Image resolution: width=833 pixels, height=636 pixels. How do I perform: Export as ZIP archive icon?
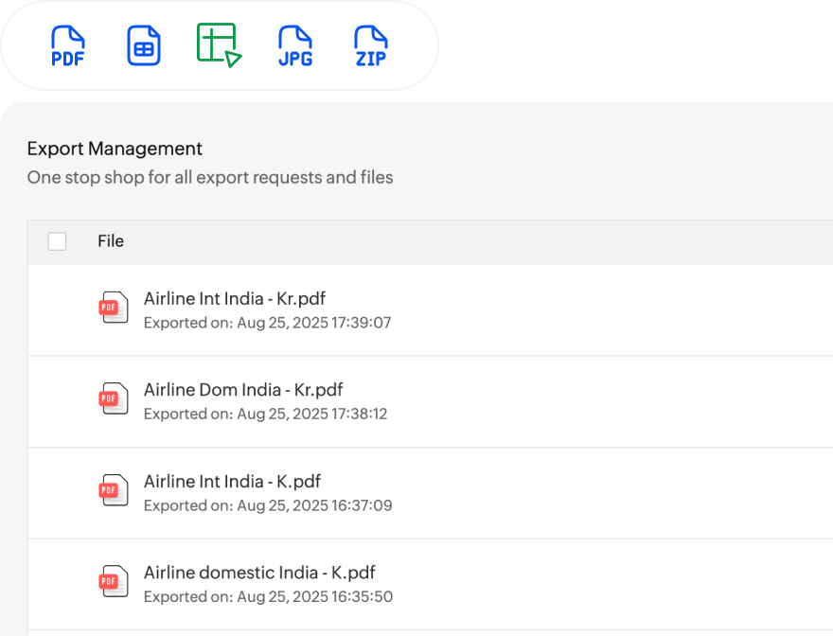371,45
